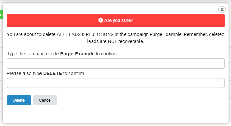Close the dialog with the X icon
Image resolution: width=231 pixels, height=126 pixels.
click(x=222, y=10)
